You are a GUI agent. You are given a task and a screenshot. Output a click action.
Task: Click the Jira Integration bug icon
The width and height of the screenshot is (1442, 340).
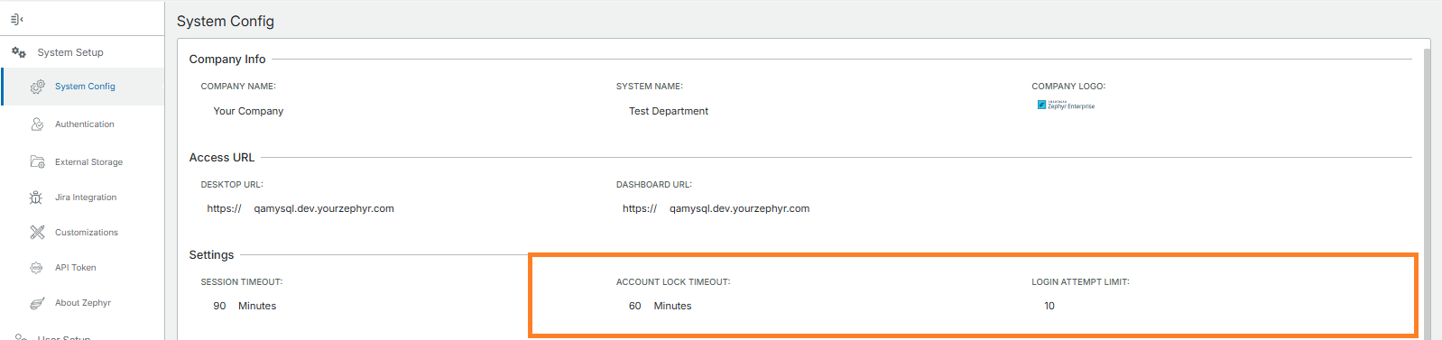coord(36,198)
